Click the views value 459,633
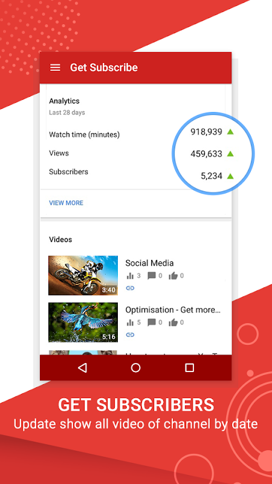Screen dimensions: 272x484 tap(206, 154)
